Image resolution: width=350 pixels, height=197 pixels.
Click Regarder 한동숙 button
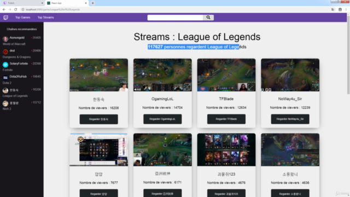point(98,119)
